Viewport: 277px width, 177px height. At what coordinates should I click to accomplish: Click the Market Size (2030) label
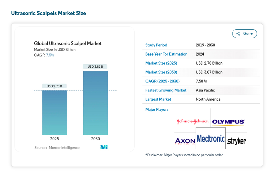pyautogui.click(x=161, y=72)
